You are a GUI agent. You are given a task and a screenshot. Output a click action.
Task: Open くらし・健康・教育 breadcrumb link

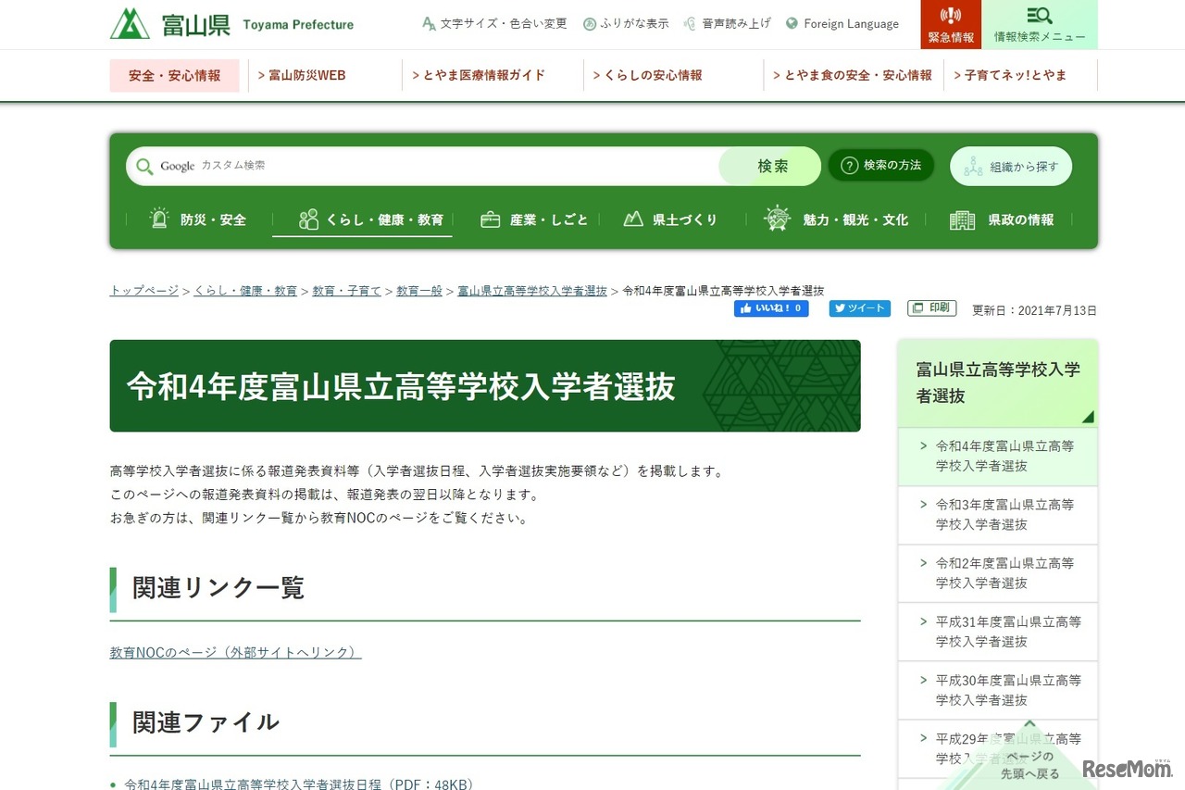(245, 291)
